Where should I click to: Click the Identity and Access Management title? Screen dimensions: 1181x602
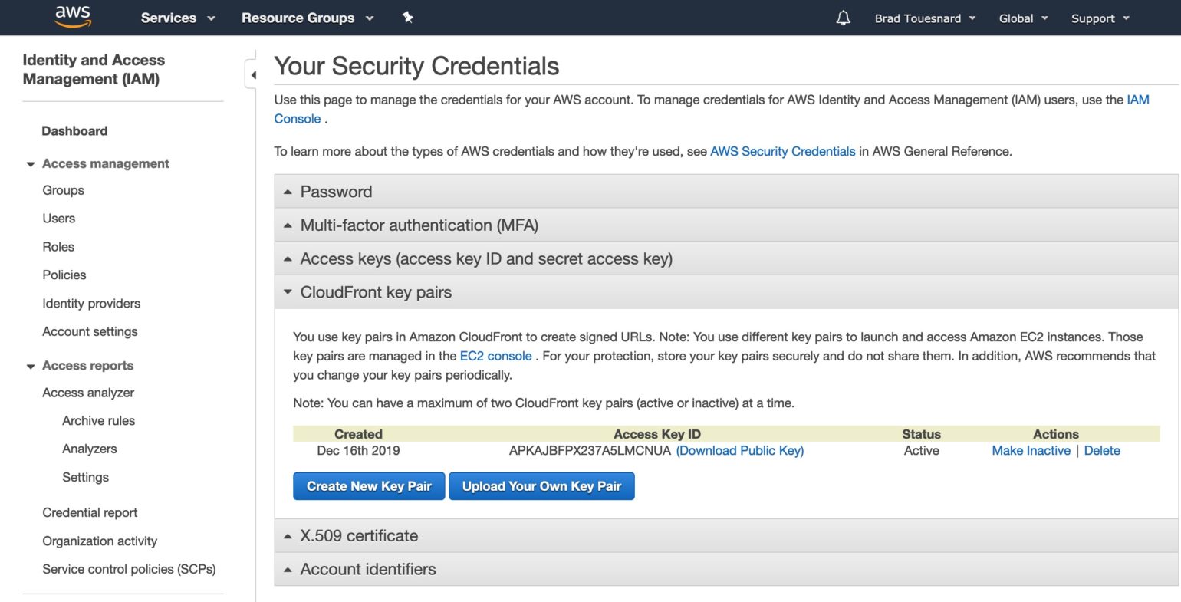pyautogui.click(x=94, y=69)
